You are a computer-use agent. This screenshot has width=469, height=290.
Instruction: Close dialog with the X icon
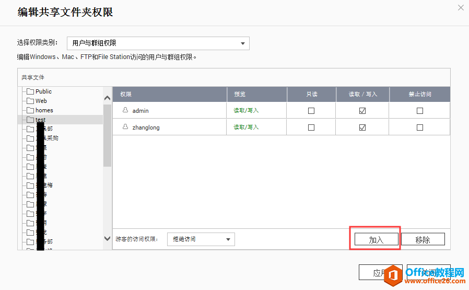pyautogui.click(x=460, y=8)
